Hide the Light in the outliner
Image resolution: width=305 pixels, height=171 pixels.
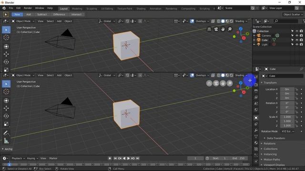point(297,44)
